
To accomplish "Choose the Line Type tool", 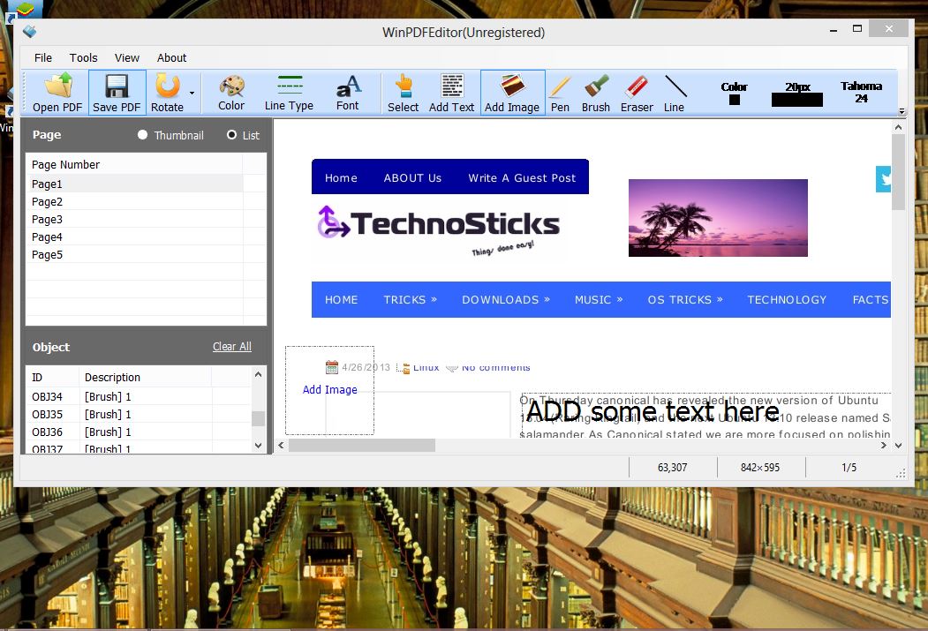I will pos(290,93).
